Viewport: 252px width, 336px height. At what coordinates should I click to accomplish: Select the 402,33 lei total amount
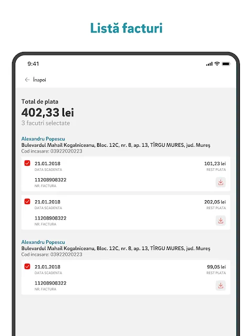(48, 113)
